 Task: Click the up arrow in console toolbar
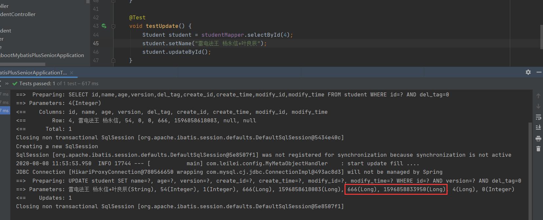(538, 96)
